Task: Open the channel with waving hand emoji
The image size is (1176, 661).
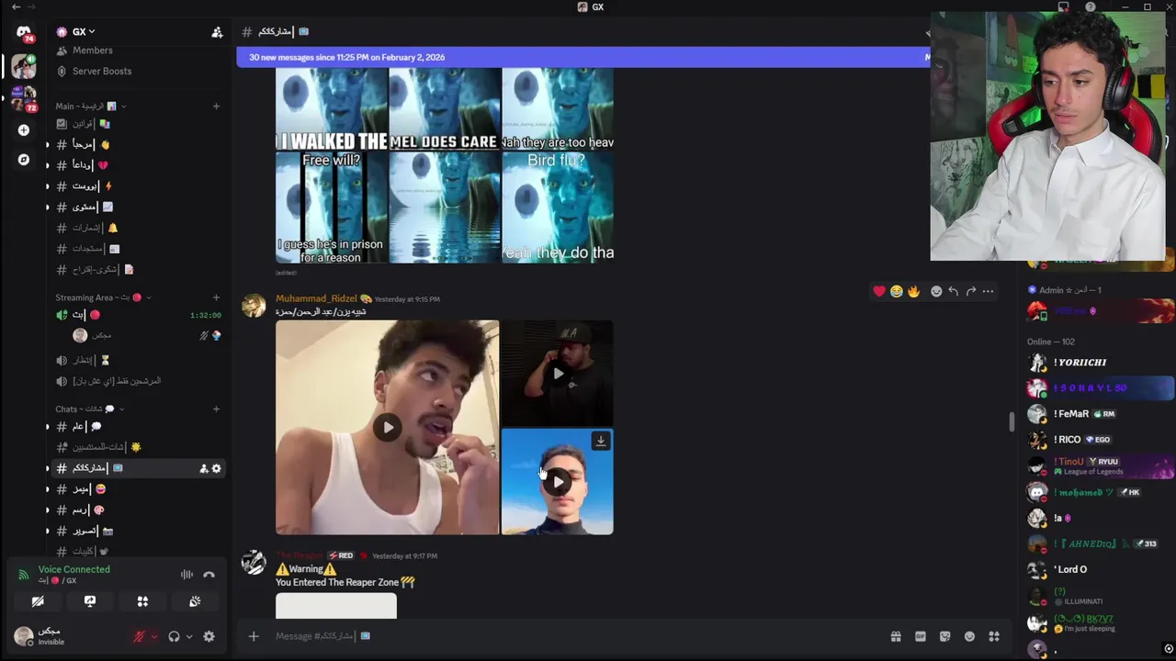Action: [x=138, y=144]
